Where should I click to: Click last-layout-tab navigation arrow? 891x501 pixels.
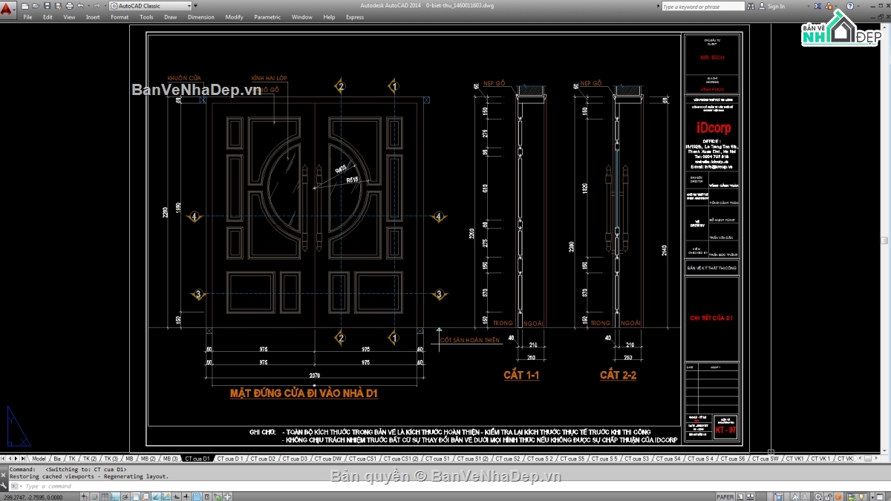click(23, 459)
